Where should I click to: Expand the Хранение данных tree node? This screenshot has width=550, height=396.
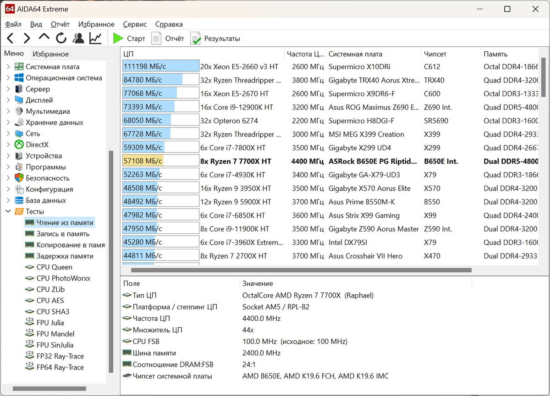point(7,122)
